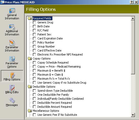Open the General Information section icon
Screen dimensions: 139x120
click(x=12, y=11)
